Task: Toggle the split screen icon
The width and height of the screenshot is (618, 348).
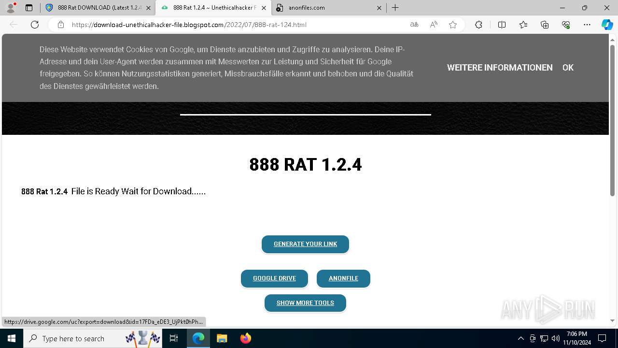Action: tap(502, 25)
